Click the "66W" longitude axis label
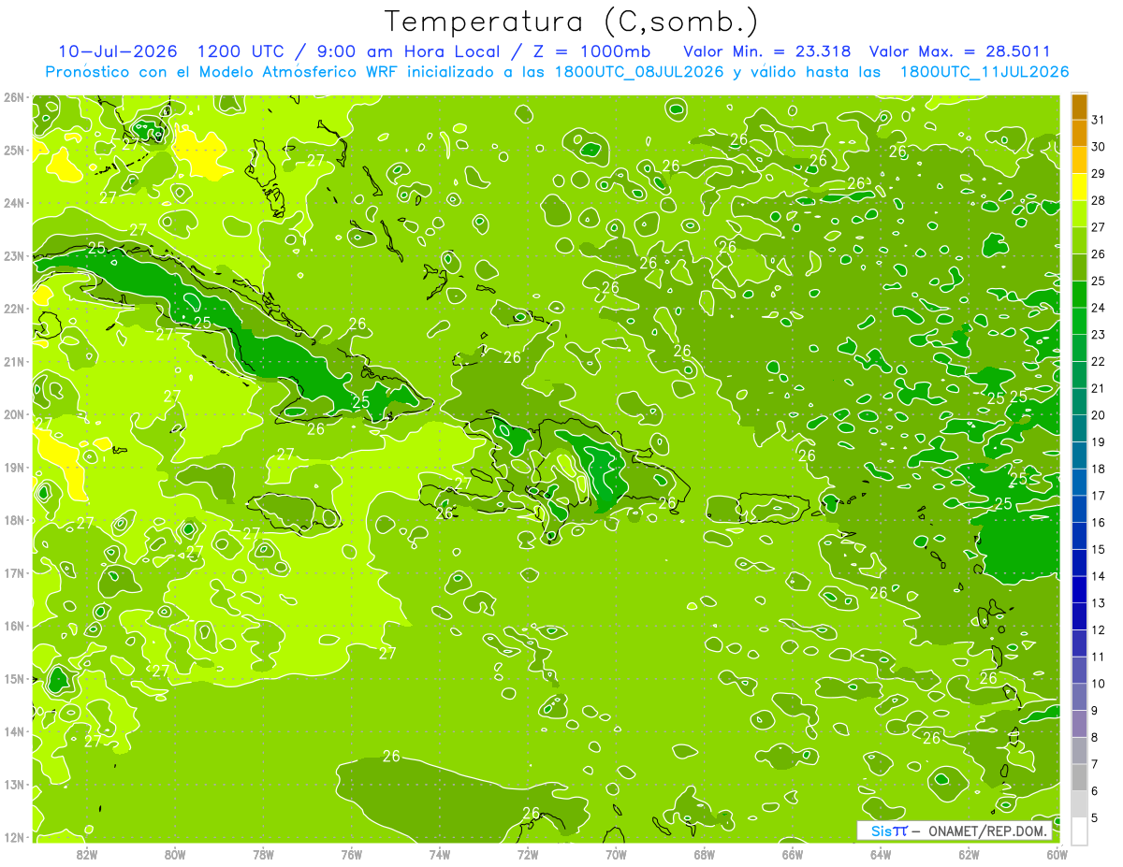The width and height of the screenshot is (1123, 867). [793, 855]
